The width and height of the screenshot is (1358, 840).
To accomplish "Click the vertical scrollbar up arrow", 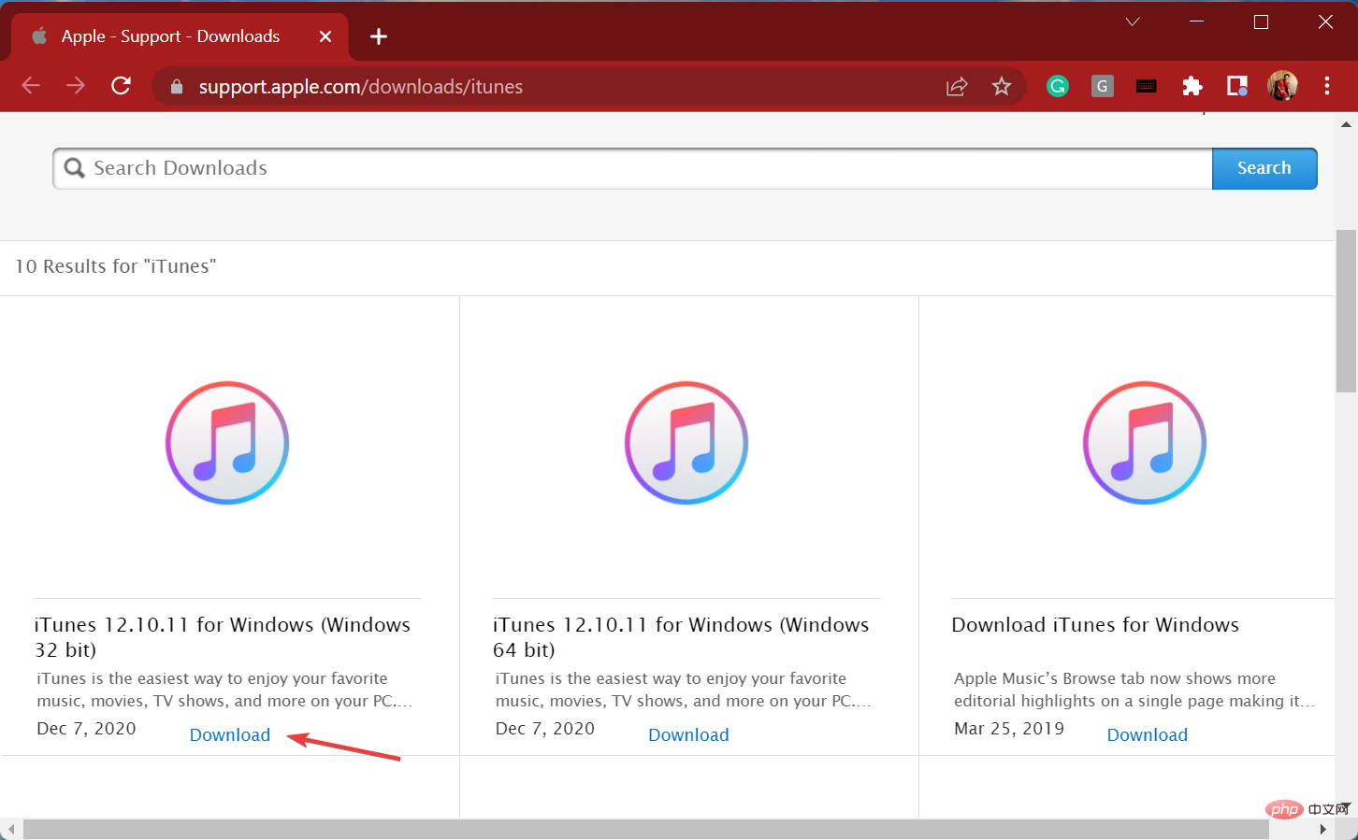I will [x=1346, y=123].
